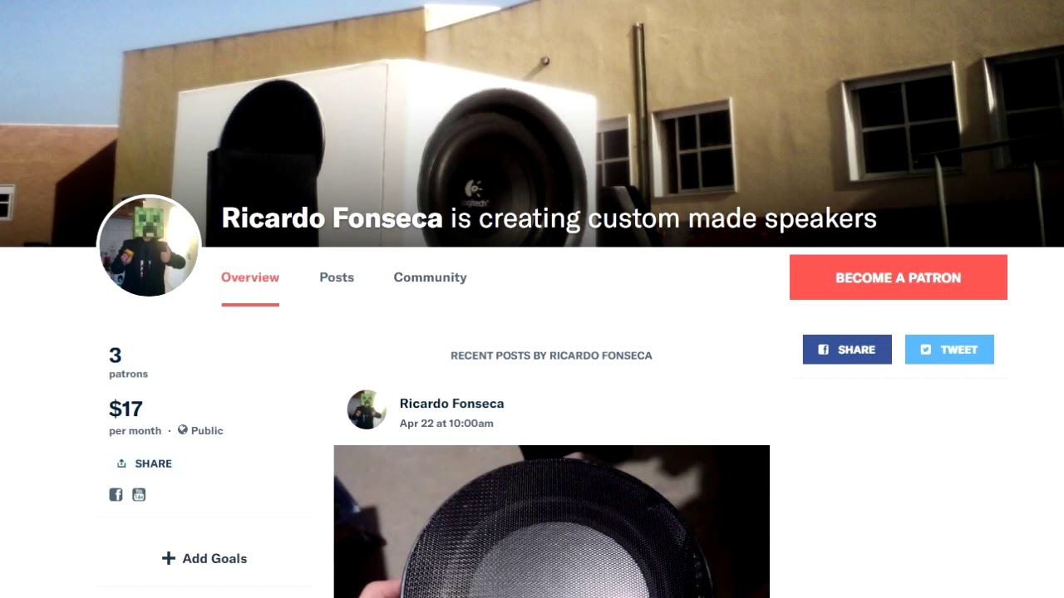Open the speaker grille post image
Viewport: 1064px width, 598px height.
pyautogui.click(x=552, y=522)
